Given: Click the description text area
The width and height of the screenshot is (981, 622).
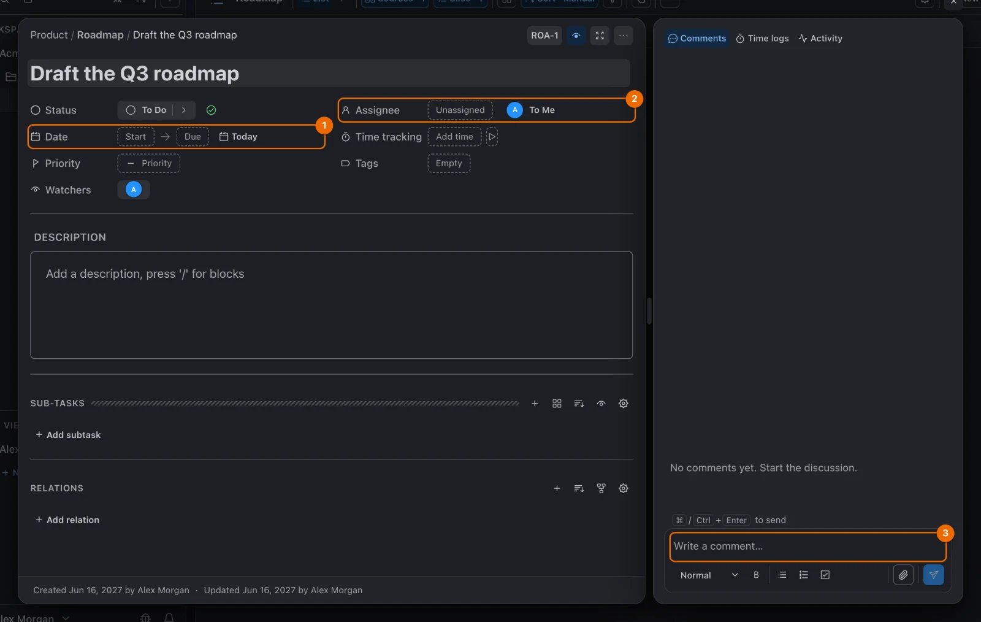Looking at the screenshot, I should (332, 305).
